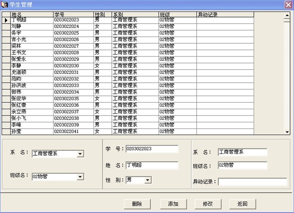Click the 班级 column header
The height and width of the screenshot is (213, 294).
178,14
